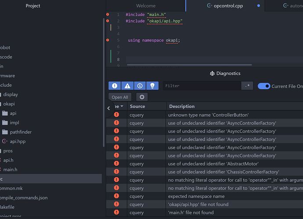
Task: Open the impl folder under okapi
Action: click(x=14, y=123)
